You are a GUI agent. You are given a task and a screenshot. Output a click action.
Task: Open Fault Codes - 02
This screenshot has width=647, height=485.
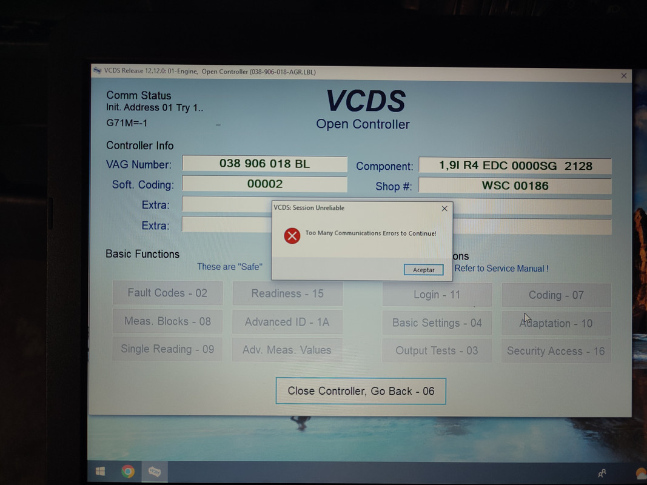tap(167, 293)
